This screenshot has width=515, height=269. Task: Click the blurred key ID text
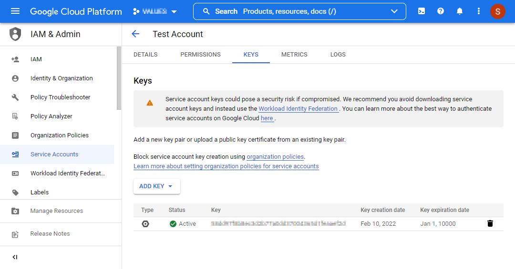(278, 223)
